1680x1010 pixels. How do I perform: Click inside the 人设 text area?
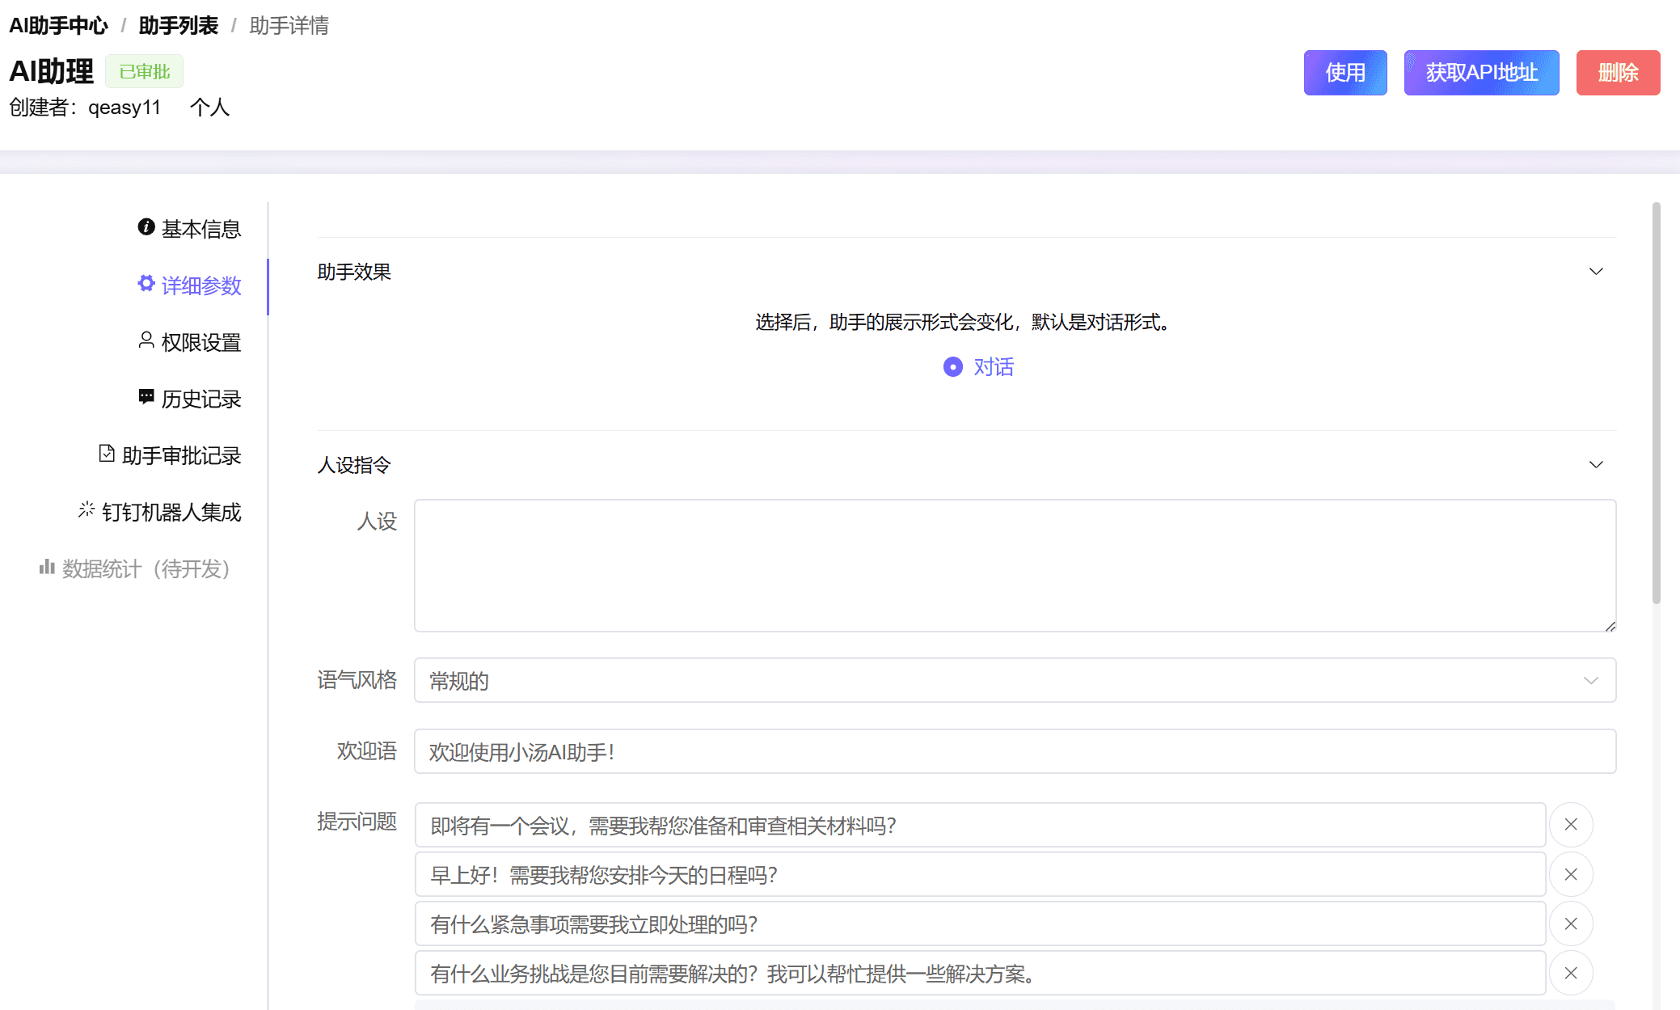(1015, 565)
